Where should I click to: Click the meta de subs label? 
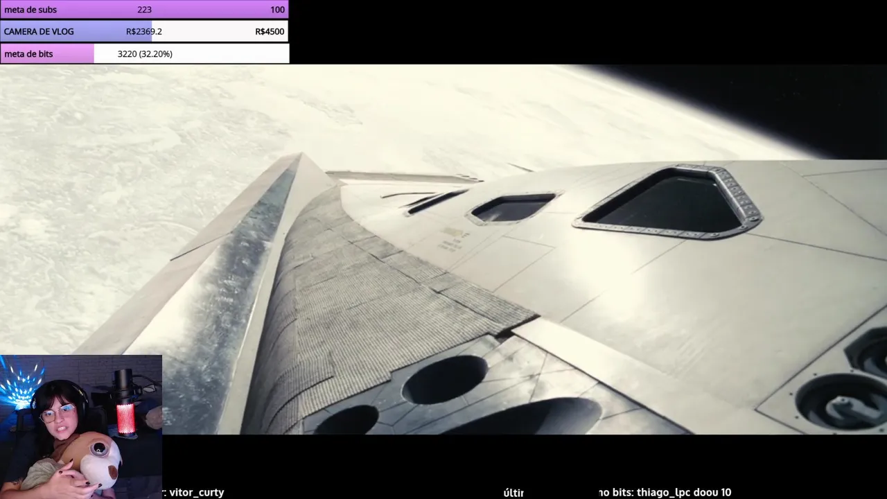pyautogui.click(x=30, y=10)
